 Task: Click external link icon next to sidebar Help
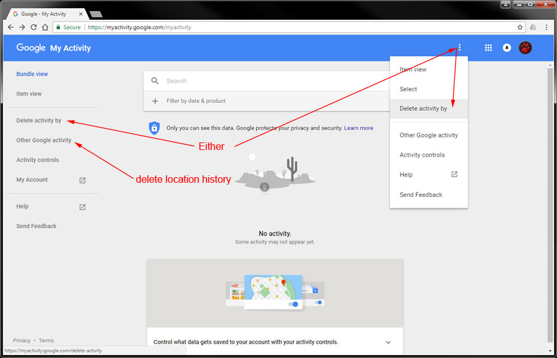click(x=82, y=207)
